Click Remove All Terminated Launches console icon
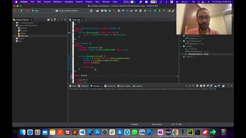Image resolution: width=246 pixels, height=138 pixels. 193,86
